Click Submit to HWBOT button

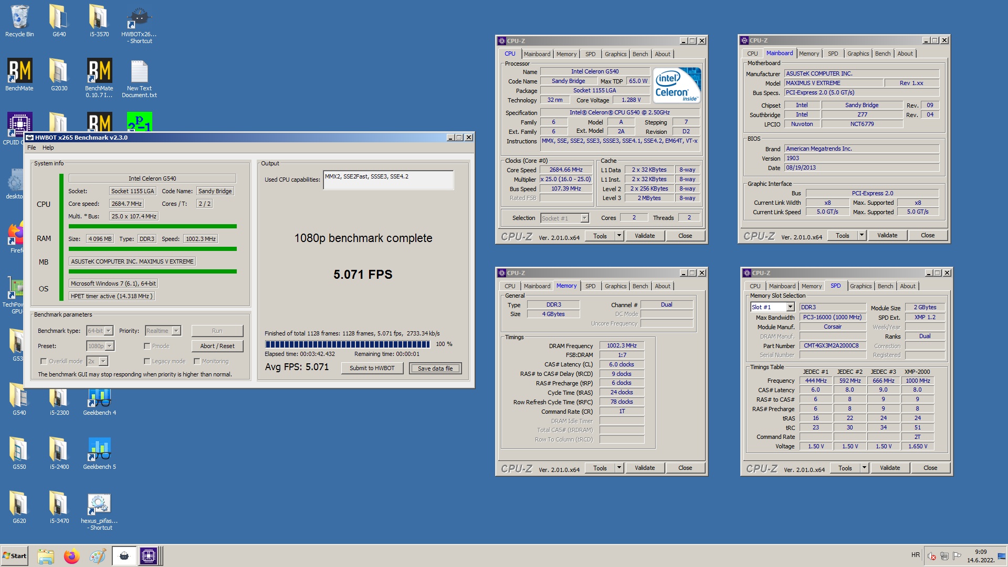(x=372, y=368)
